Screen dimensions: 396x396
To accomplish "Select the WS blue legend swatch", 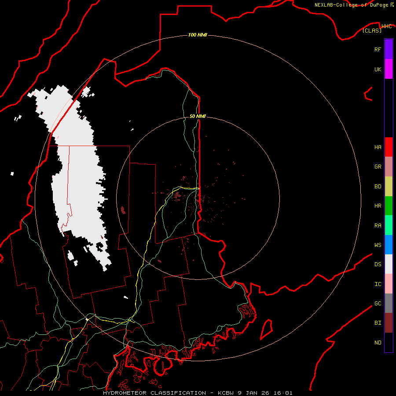I will [x=389, y=245].
